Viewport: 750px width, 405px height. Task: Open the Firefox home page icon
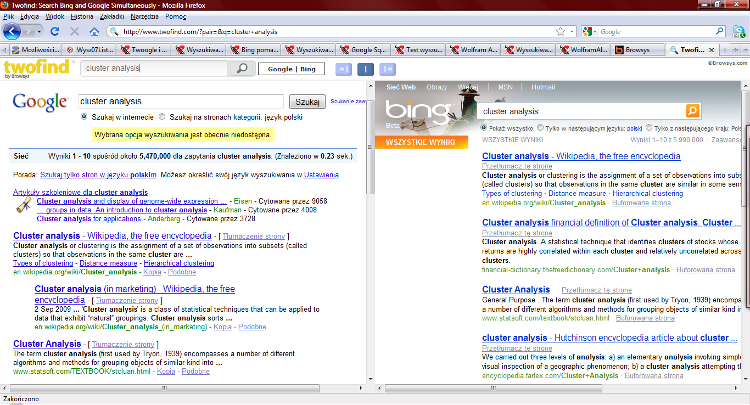click(x=94, y=31)
